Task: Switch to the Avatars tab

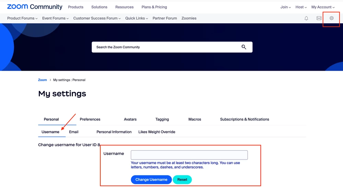Action: coord(130,119)
